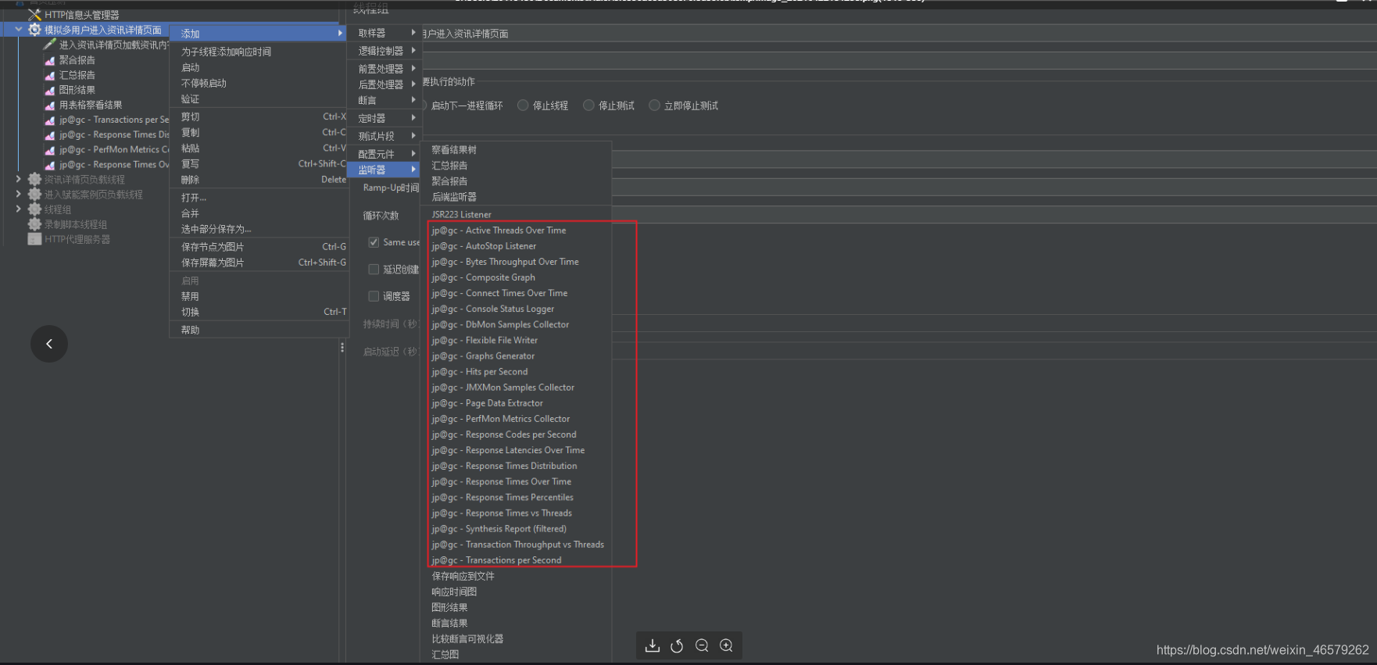The width and height of the screenshot is (1377, 665).
Task: Click the gear icon of 线程组 node
Action: pos(34,209)
